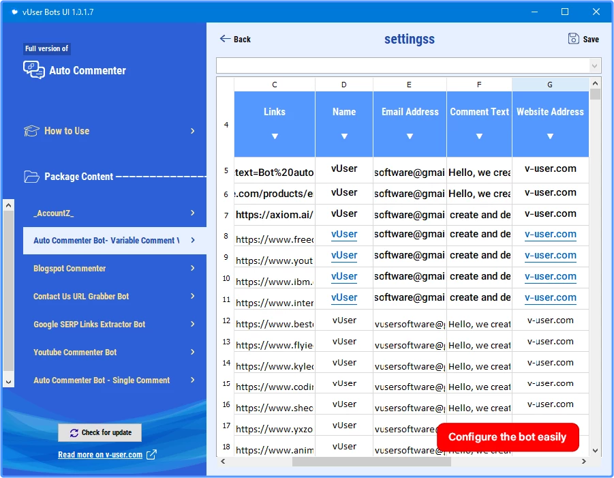Click the Auto Commenter chat bubble logo

[x=33, y=70]
